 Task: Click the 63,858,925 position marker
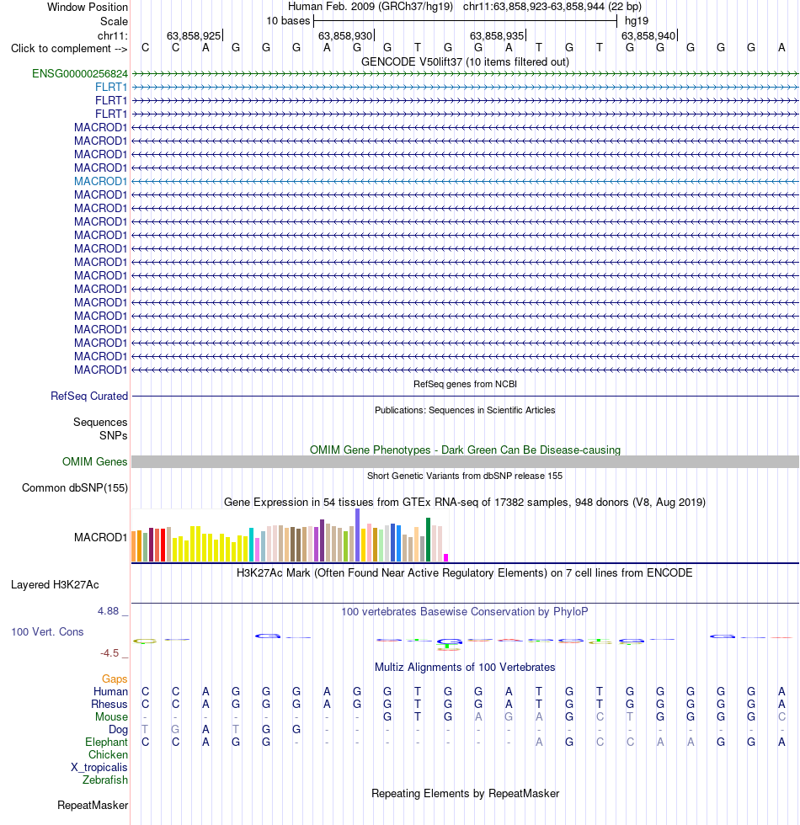(x=195, y=35)
